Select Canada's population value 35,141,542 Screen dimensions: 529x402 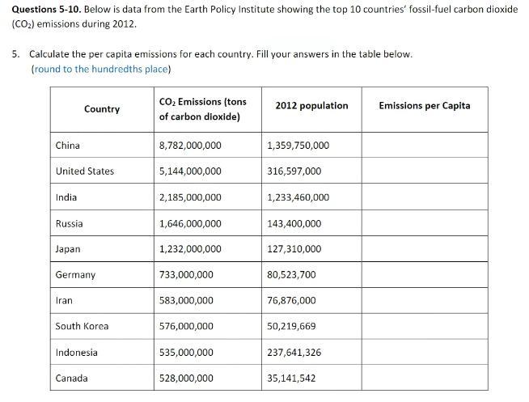[291, 378]
